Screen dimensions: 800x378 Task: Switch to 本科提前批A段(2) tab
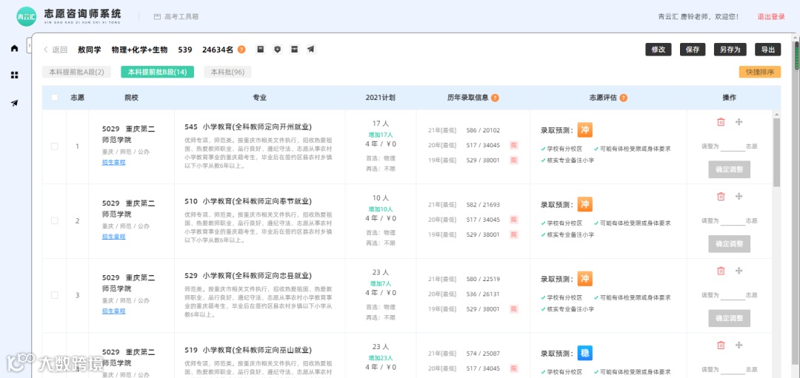76,72
